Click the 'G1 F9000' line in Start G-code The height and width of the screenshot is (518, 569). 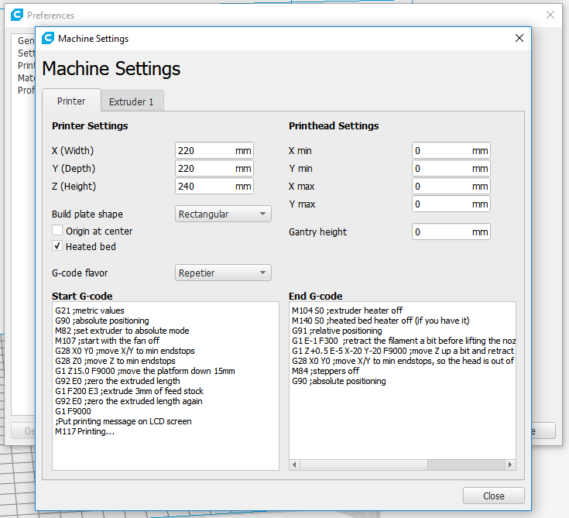pyautogui.click(x=73, y=411)
